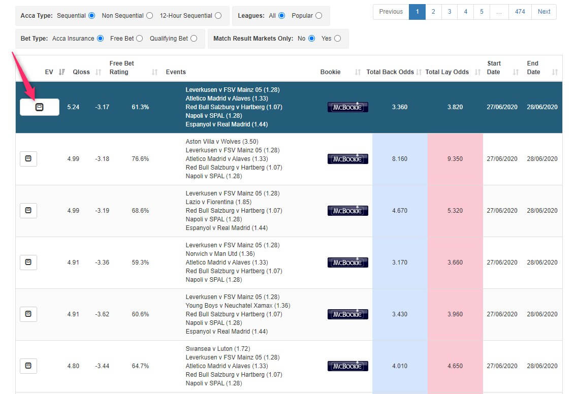This screenshot has width=576, height=394.
Task: Jump to last page 474
Action: pos(520,12)
